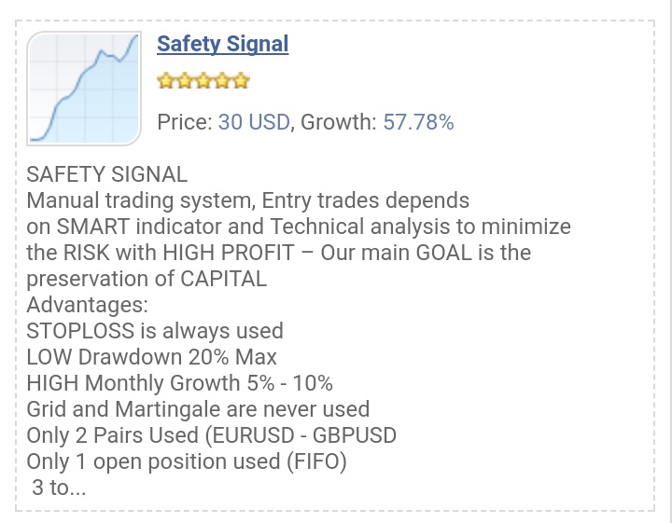
Task: Click "LOW Drawdown 20% Max" line
Action: 152,357
